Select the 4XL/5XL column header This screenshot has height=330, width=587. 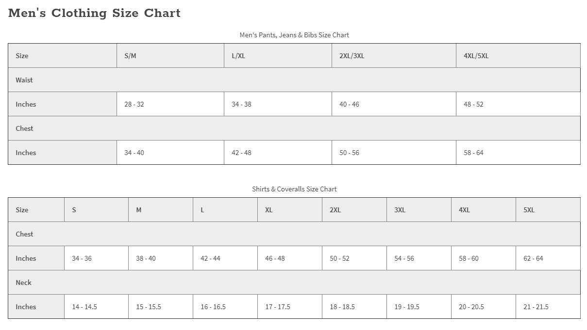(476, 56)
